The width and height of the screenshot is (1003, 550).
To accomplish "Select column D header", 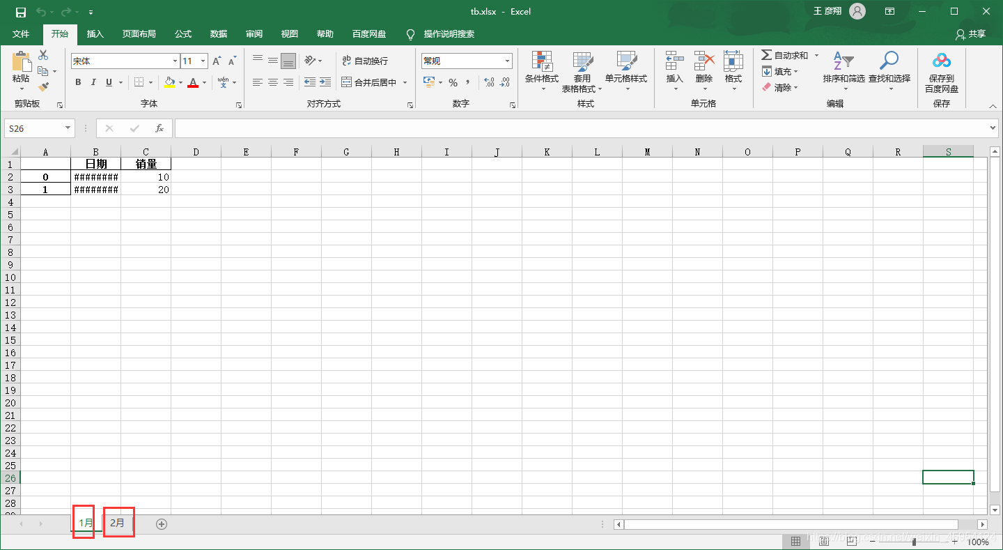I will point(196,151).
